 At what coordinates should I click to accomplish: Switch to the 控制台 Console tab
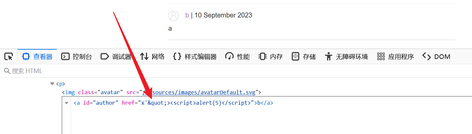coord(77,57)
